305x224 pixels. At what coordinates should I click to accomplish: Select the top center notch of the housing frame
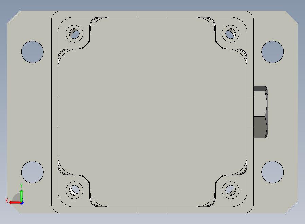coord(152,14)
